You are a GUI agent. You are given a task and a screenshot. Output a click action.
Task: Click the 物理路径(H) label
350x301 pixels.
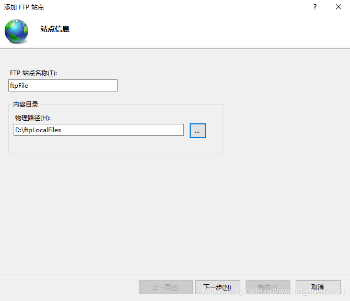coord(32,118)
